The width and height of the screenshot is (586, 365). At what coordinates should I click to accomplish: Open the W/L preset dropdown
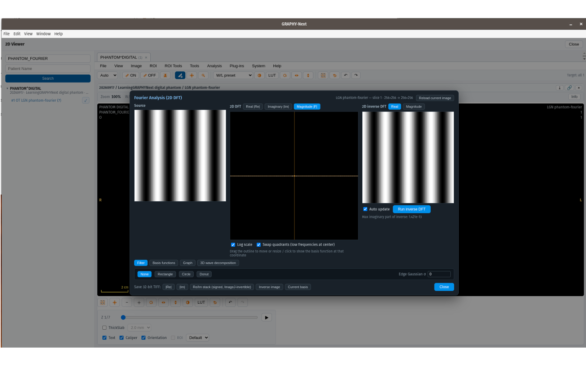point(233,75)
